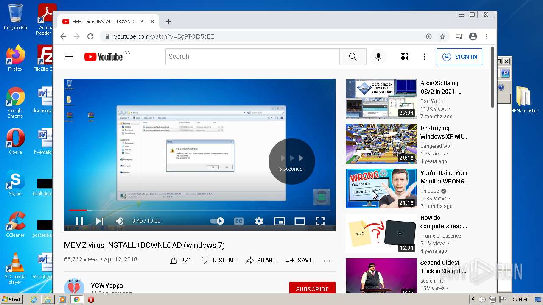Open How do computers read video title
Screen dimensions: 543x305
tap(443, 222)
